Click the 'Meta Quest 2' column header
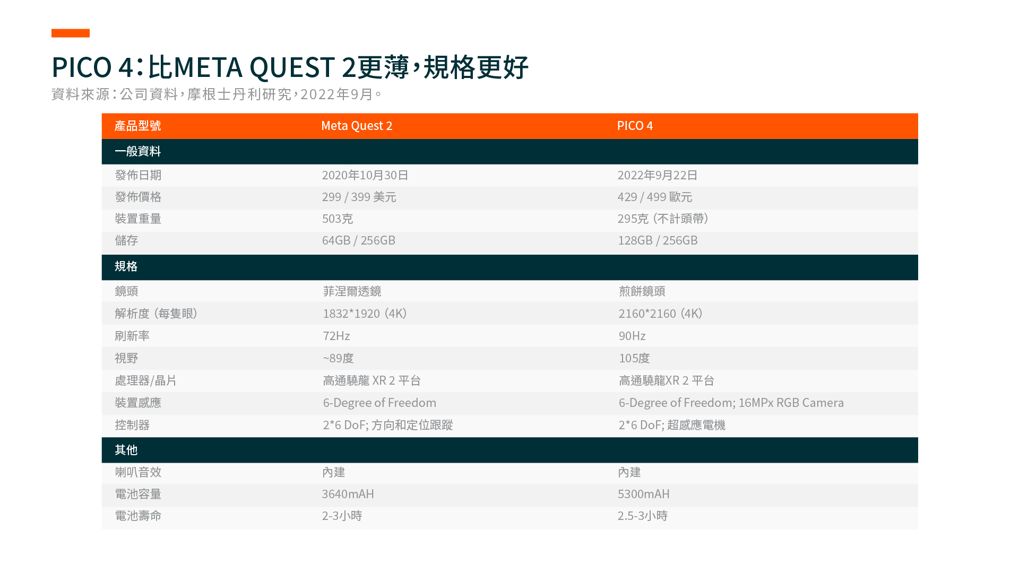Image resolution: width=1019 pixels, height=573 pixels. 357,126
